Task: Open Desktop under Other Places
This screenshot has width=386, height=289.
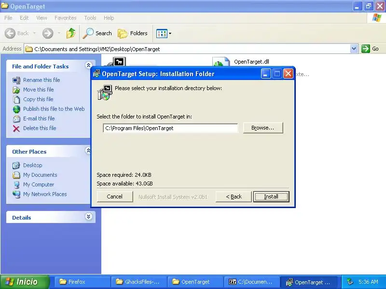Action: [33, 165]
